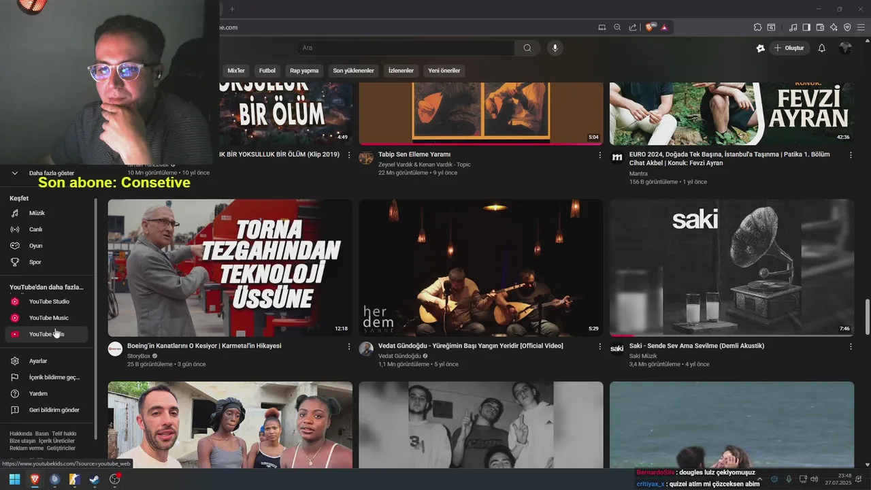Open the browser hamburger menu

coord(861,27)
